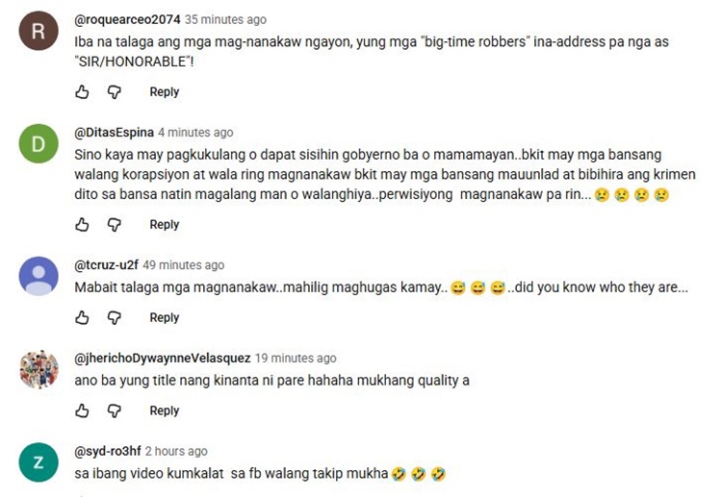This screenshot has height=497, width=722.
Task: Dislike the comment by @jherichoDywaynneVelasquez
Action: tap(115, 410)
